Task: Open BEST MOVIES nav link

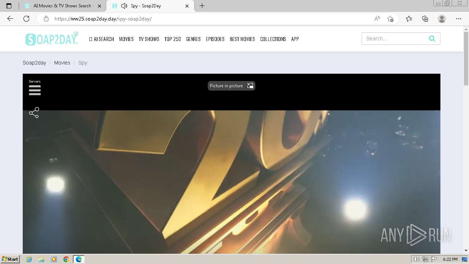Action: pos(242,39)
